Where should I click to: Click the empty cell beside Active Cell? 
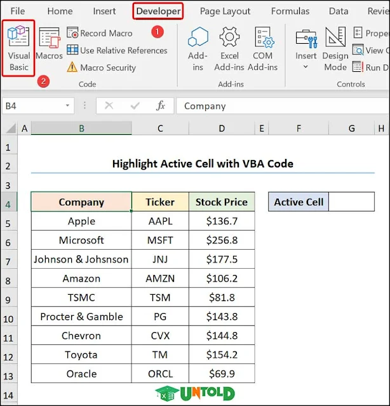(351, 201)
